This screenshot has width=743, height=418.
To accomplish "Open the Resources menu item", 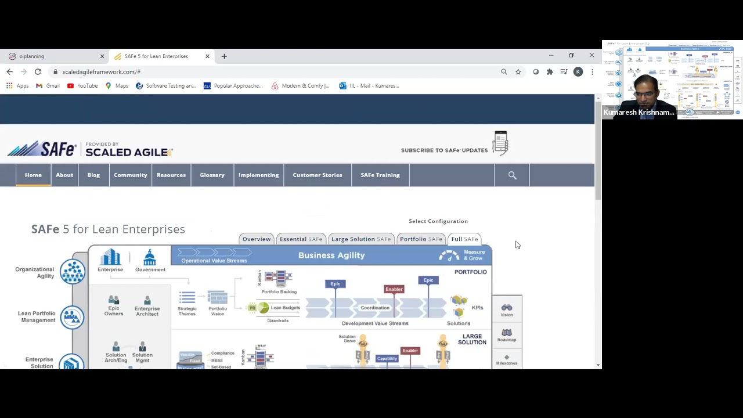I will tap(171, 175).
